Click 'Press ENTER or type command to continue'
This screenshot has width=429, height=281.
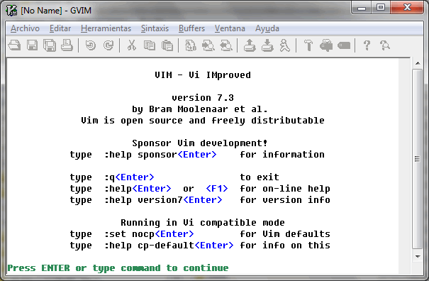118,268
